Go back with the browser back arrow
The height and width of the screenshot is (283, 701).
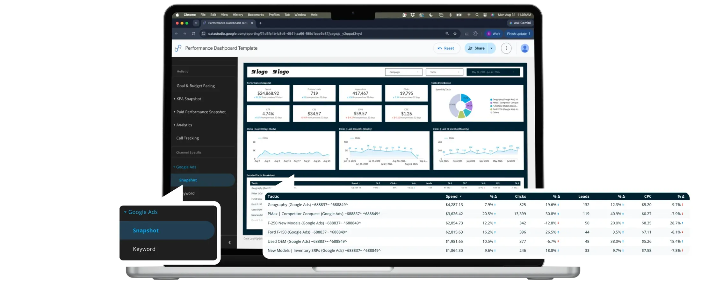coord(176,33)
